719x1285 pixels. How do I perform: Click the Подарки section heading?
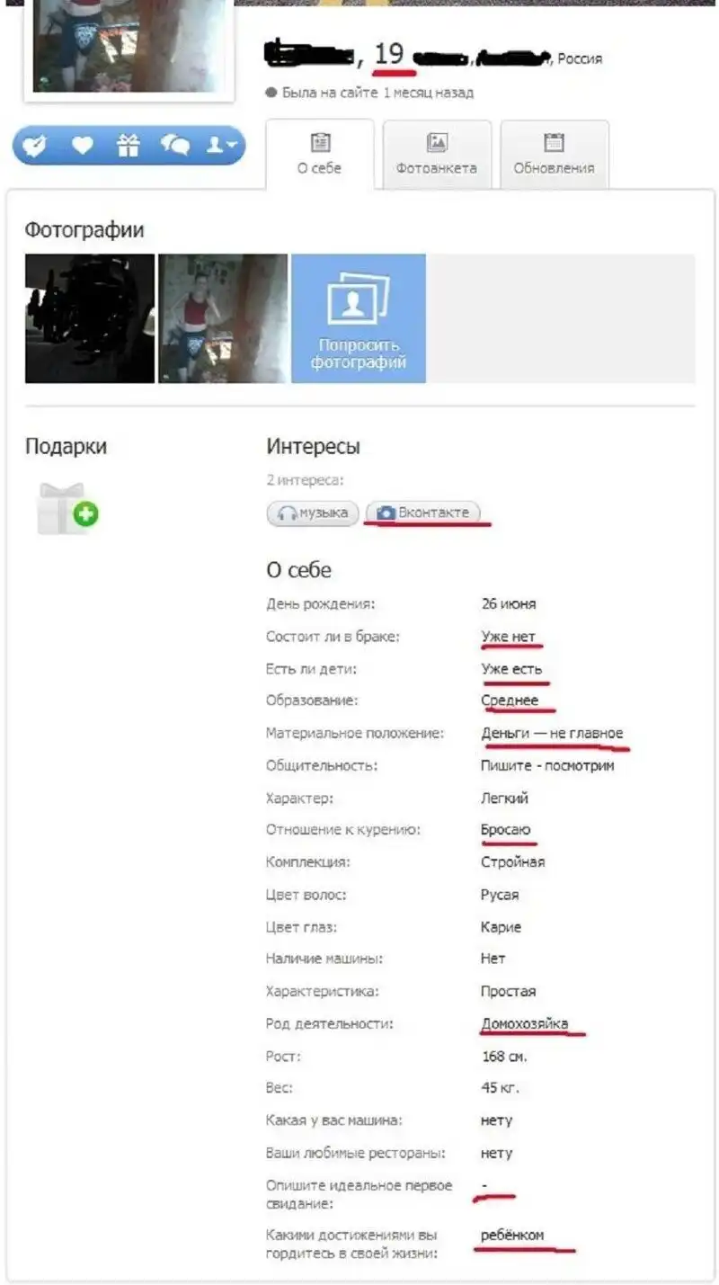coord(66,447)
